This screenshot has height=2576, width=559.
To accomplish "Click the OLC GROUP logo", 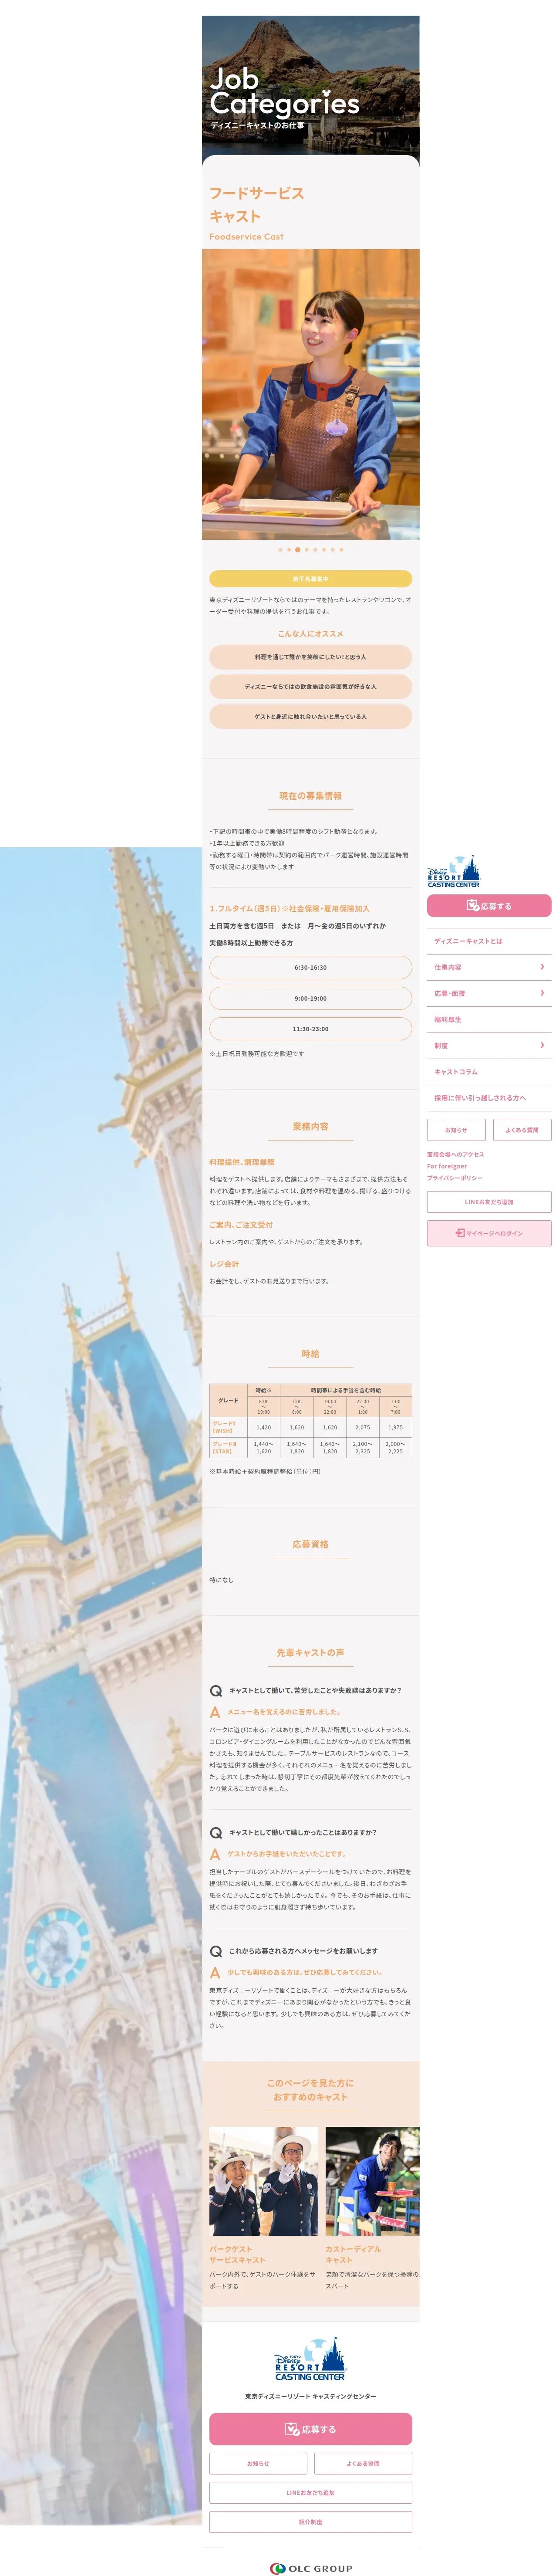I will pyautogui.click(x=311, y=2568).
